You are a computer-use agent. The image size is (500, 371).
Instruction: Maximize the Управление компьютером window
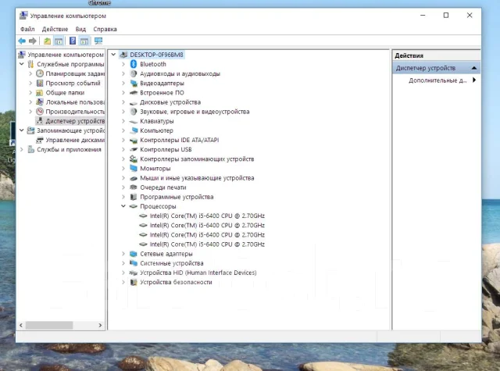(446, 16)
